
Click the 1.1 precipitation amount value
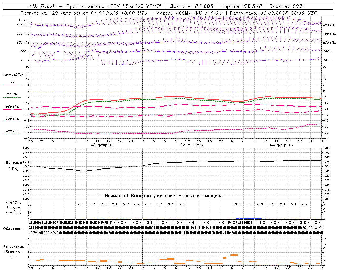tap(249, 204)
